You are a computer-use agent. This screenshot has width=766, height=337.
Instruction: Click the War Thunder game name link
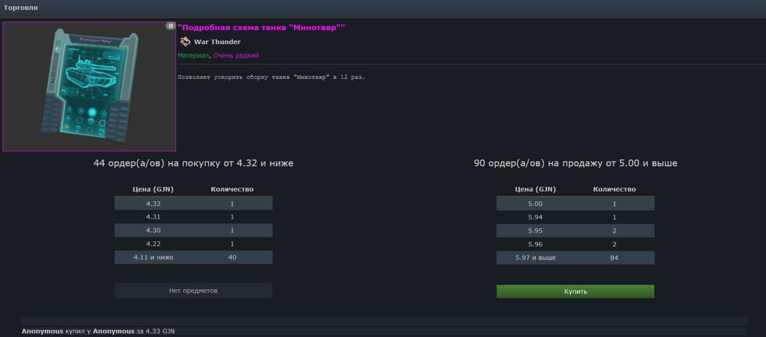point(217,42)
